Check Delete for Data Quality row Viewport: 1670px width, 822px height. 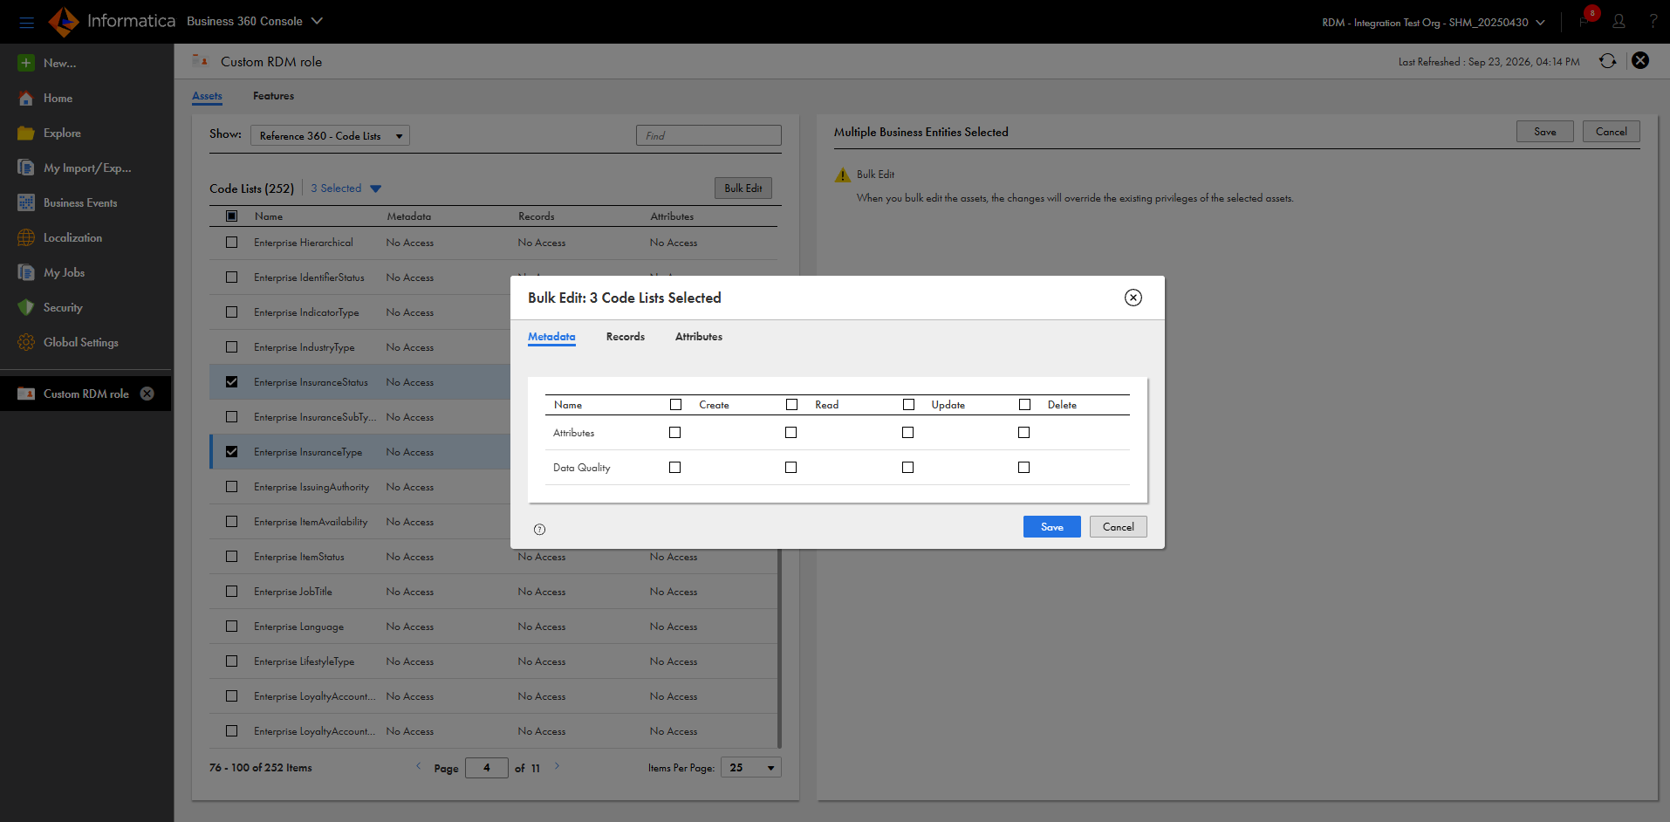[x=1023, y=468]
